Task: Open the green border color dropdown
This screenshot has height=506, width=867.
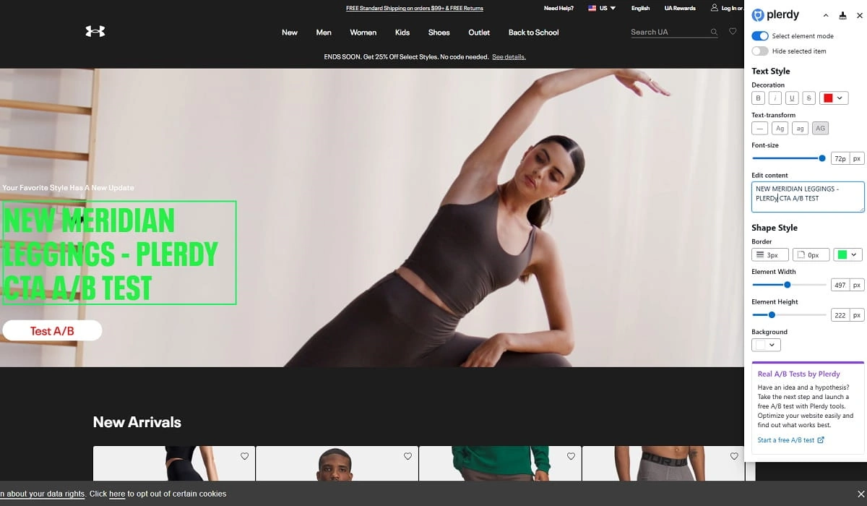Action: coord(848,254)
